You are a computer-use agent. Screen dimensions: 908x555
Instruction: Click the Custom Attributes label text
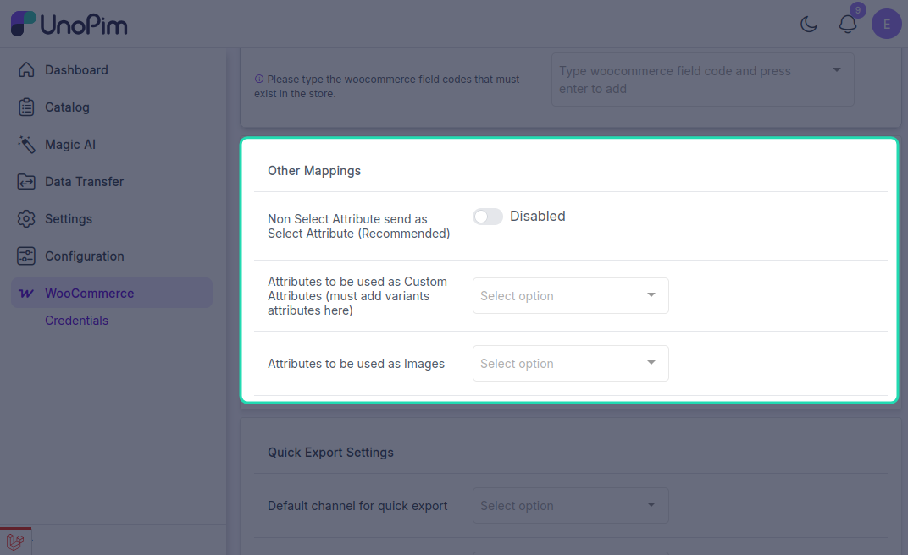(357, 296)
